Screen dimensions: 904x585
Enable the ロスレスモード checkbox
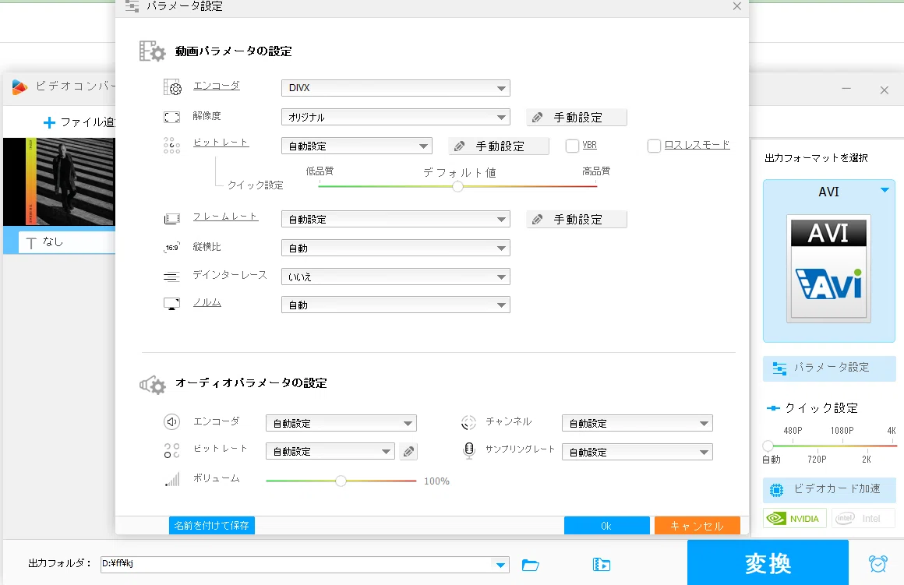654,146
